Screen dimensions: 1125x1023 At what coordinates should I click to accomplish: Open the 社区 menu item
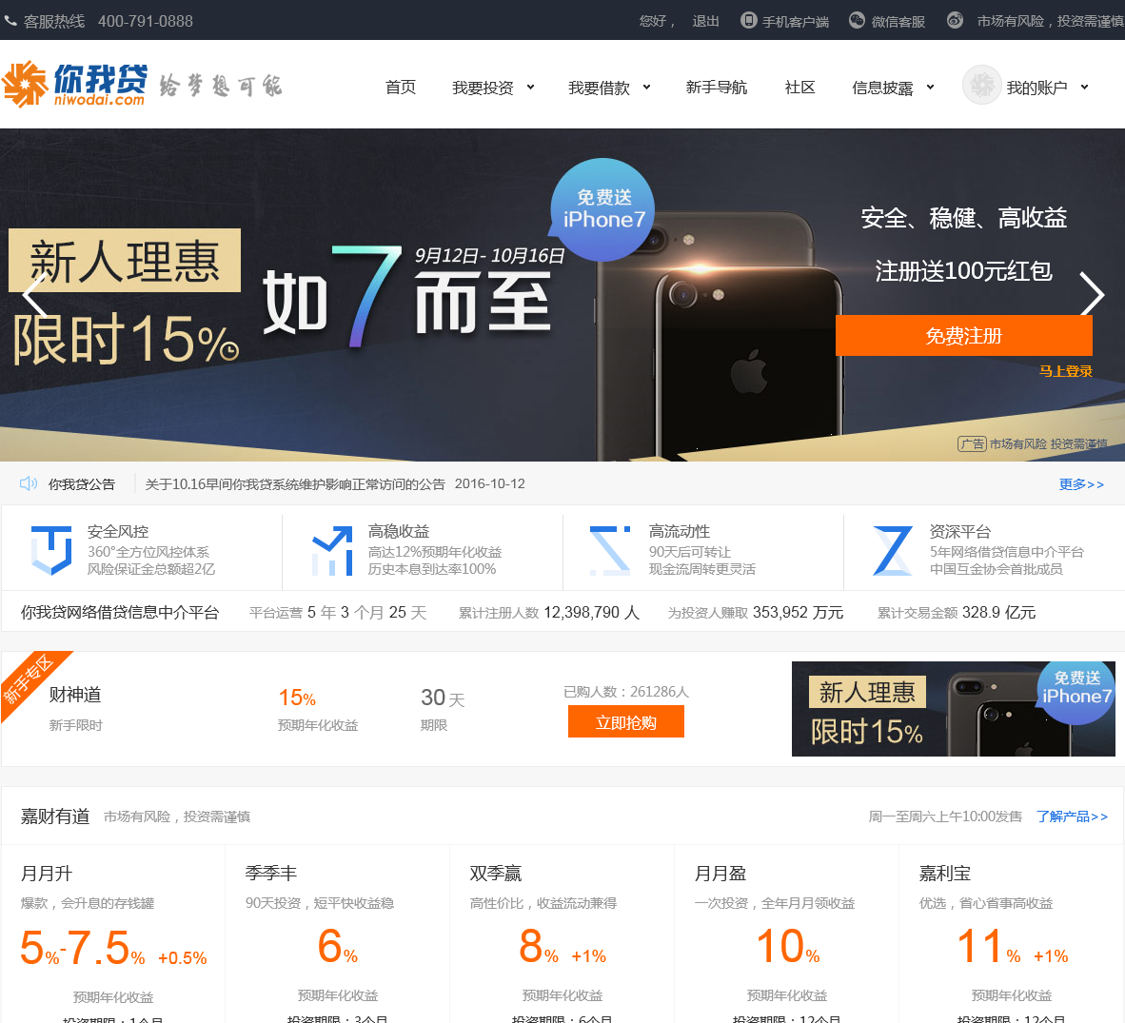pos(800,87)
